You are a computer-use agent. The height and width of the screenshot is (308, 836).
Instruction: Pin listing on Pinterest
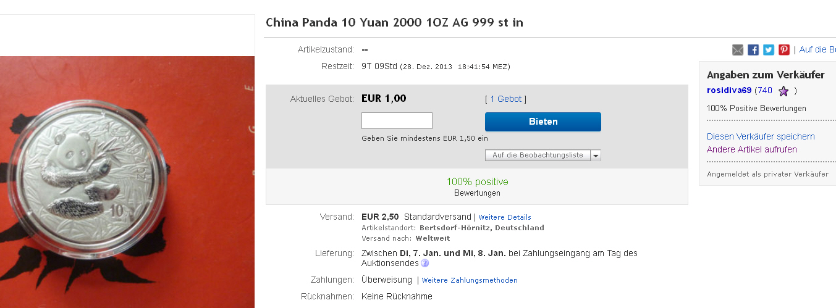[784, 50]
